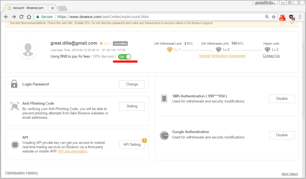306x179 pixels.
Task: Disable SMS Authentication
Action: [282, 99]
